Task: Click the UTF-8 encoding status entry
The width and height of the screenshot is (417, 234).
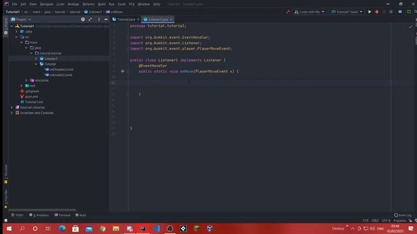Action: [x=386, y=220]
